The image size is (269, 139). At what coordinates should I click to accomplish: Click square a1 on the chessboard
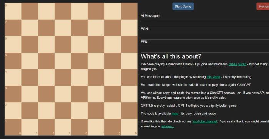click(13, 127)
